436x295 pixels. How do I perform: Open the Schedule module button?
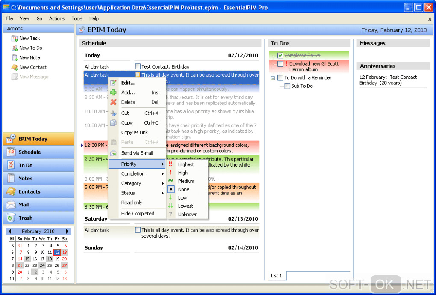tap(38, 152)
